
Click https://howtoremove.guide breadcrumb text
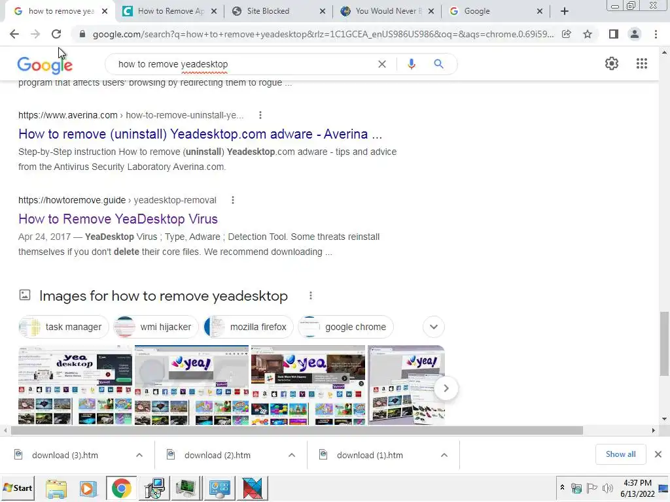click(x=72, y=200)
